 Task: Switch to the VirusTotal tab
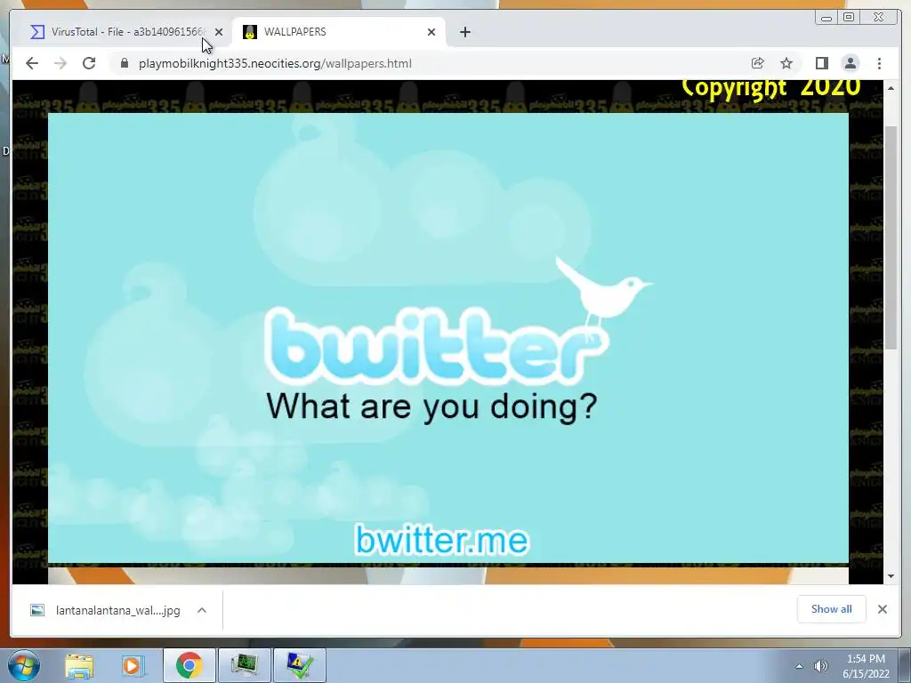118,32
